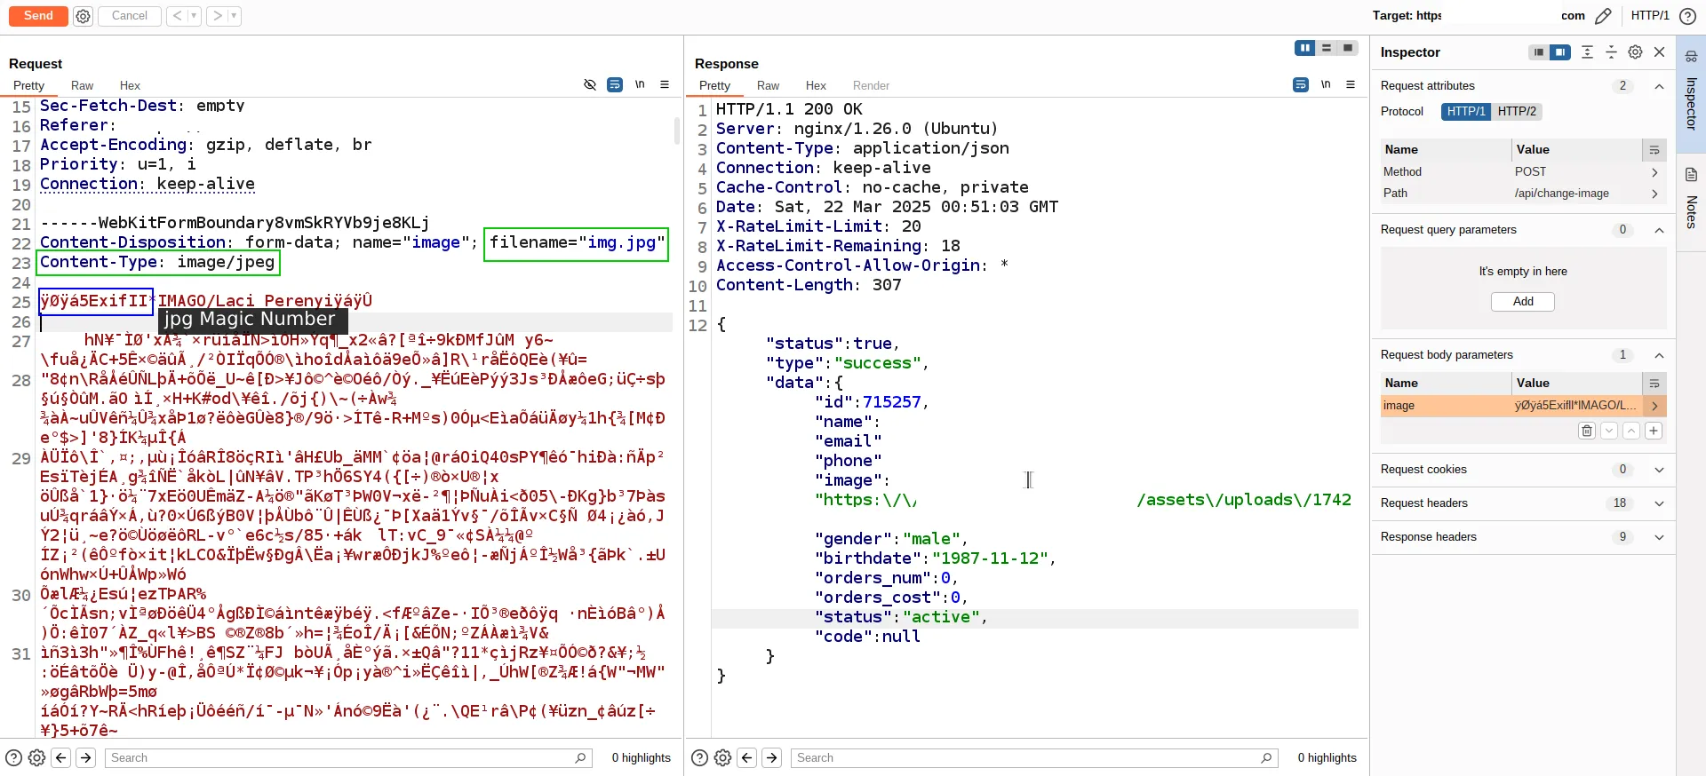The width and height of the screenshot is (1706, 776).
Task: Toggle the newline \n display in Request pane
Action: click(x=640, y=85)
